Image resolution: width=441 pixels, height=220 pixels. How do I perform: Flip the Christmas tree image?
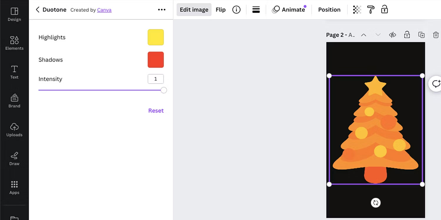tap(220, 9)
